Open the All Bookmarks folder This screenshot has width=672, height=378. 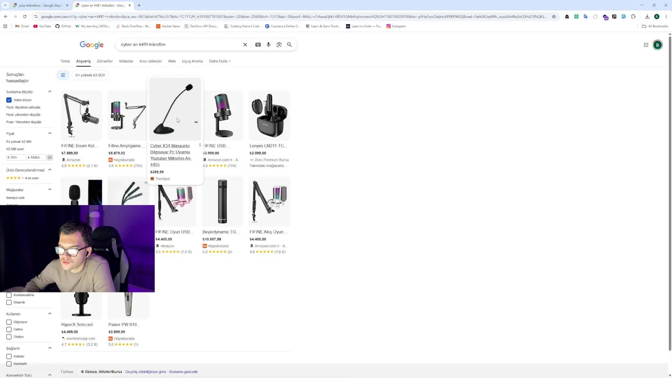click(655, 26)
